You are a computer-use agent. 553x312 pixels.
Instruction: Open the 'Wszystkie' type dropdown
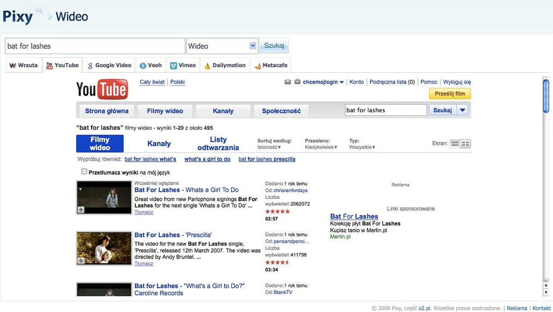click(362, 147)
